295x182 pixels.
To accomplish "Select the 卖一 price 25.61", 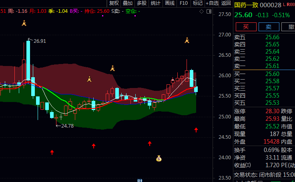I will tap(272, 66).
